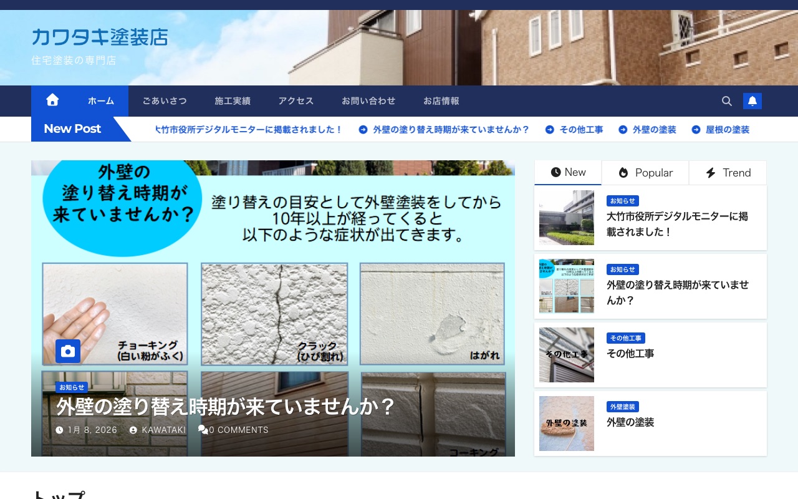Screen dimensions: 798x499
Task: Click ticker link 外壁の塗装
Action: point(655,130)
